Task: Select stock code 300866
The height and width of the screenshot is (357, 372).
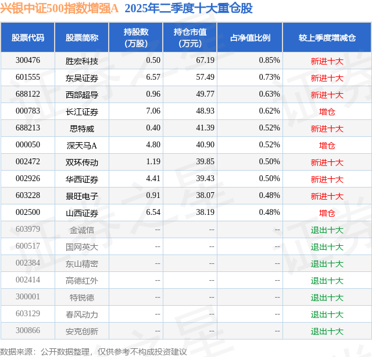Action: (28, 330)
